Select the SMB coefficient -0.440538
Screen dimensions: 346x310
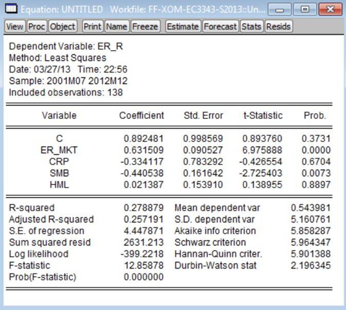tap(142, 173)
